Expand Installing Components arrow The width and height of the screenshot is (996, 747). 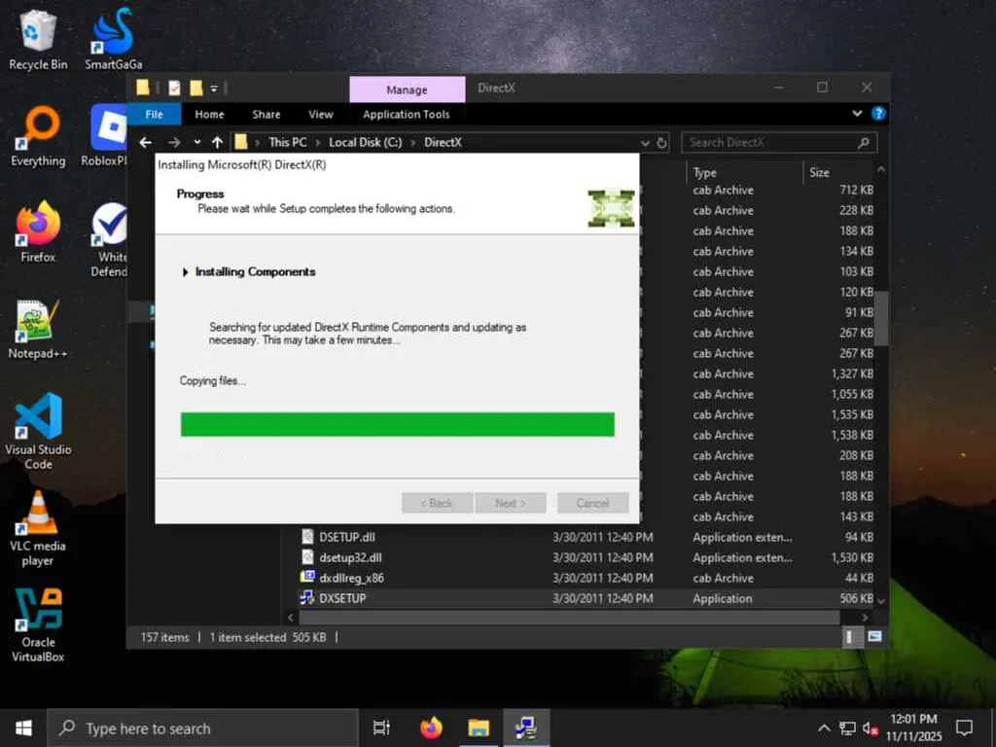tap(185, 272)
